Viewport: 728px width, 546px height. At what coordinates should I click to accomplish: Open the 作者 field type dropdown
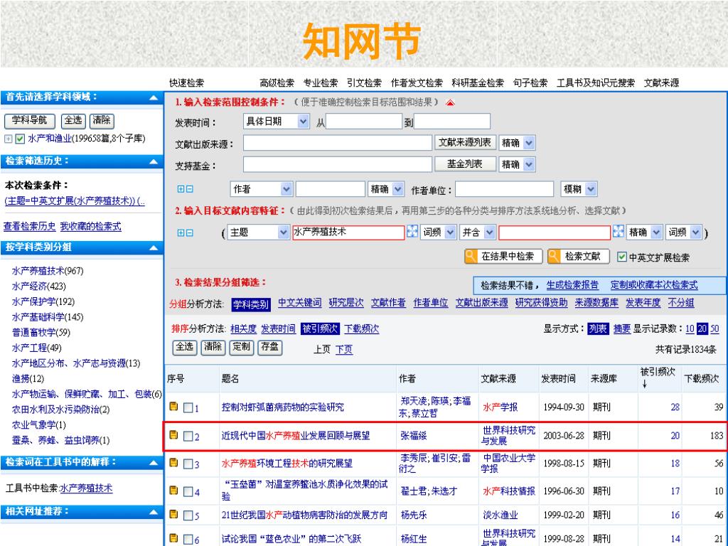click(261, 189)
